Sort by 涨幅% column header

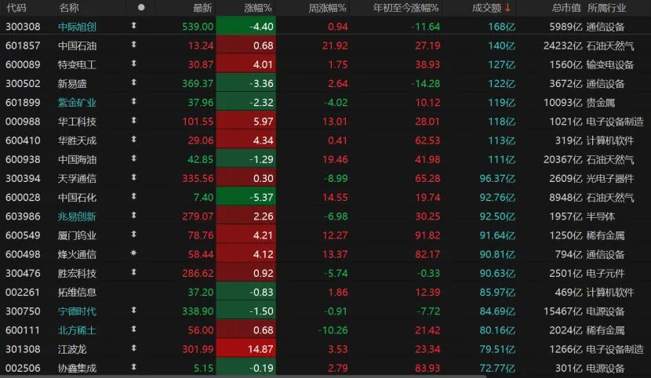pos(258,8)
